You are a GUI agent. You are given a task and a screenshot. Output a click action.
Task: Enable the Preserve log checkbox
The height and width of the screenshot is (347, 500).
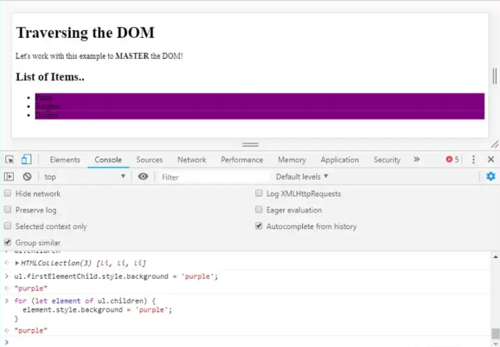click(8, 210)
